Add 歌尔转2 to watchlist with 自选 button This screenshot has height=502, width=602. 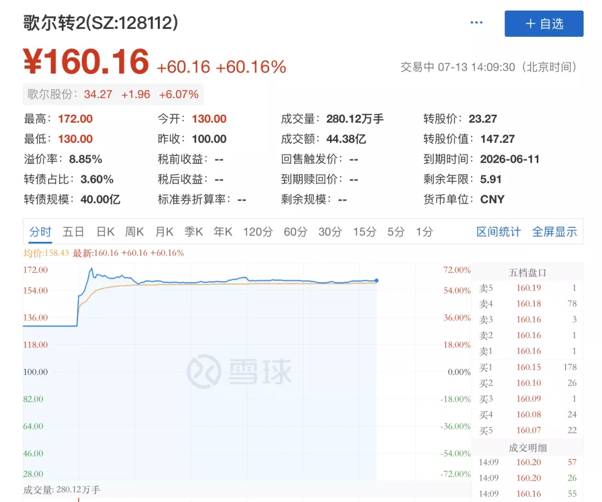pyautogui.click(x=543, y=24)
